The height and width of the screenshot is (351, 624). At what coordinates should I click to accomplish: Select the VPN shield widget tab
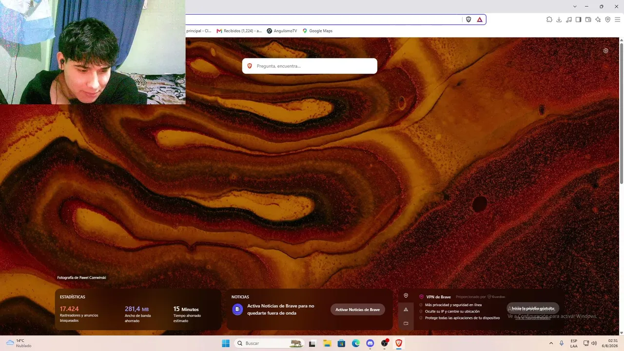tap(406, 295)
